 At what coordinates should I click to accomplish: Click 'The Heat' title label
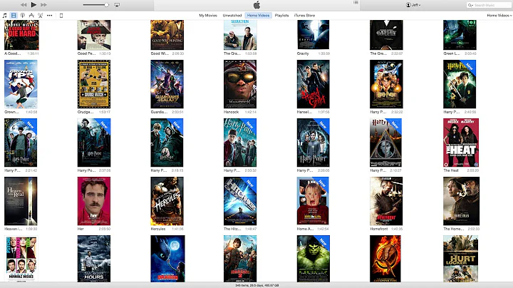[451, 170]
